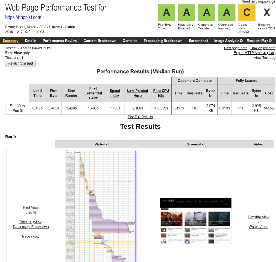Open the Run 1 waterfall chart thumbnail

click(102, 205)
